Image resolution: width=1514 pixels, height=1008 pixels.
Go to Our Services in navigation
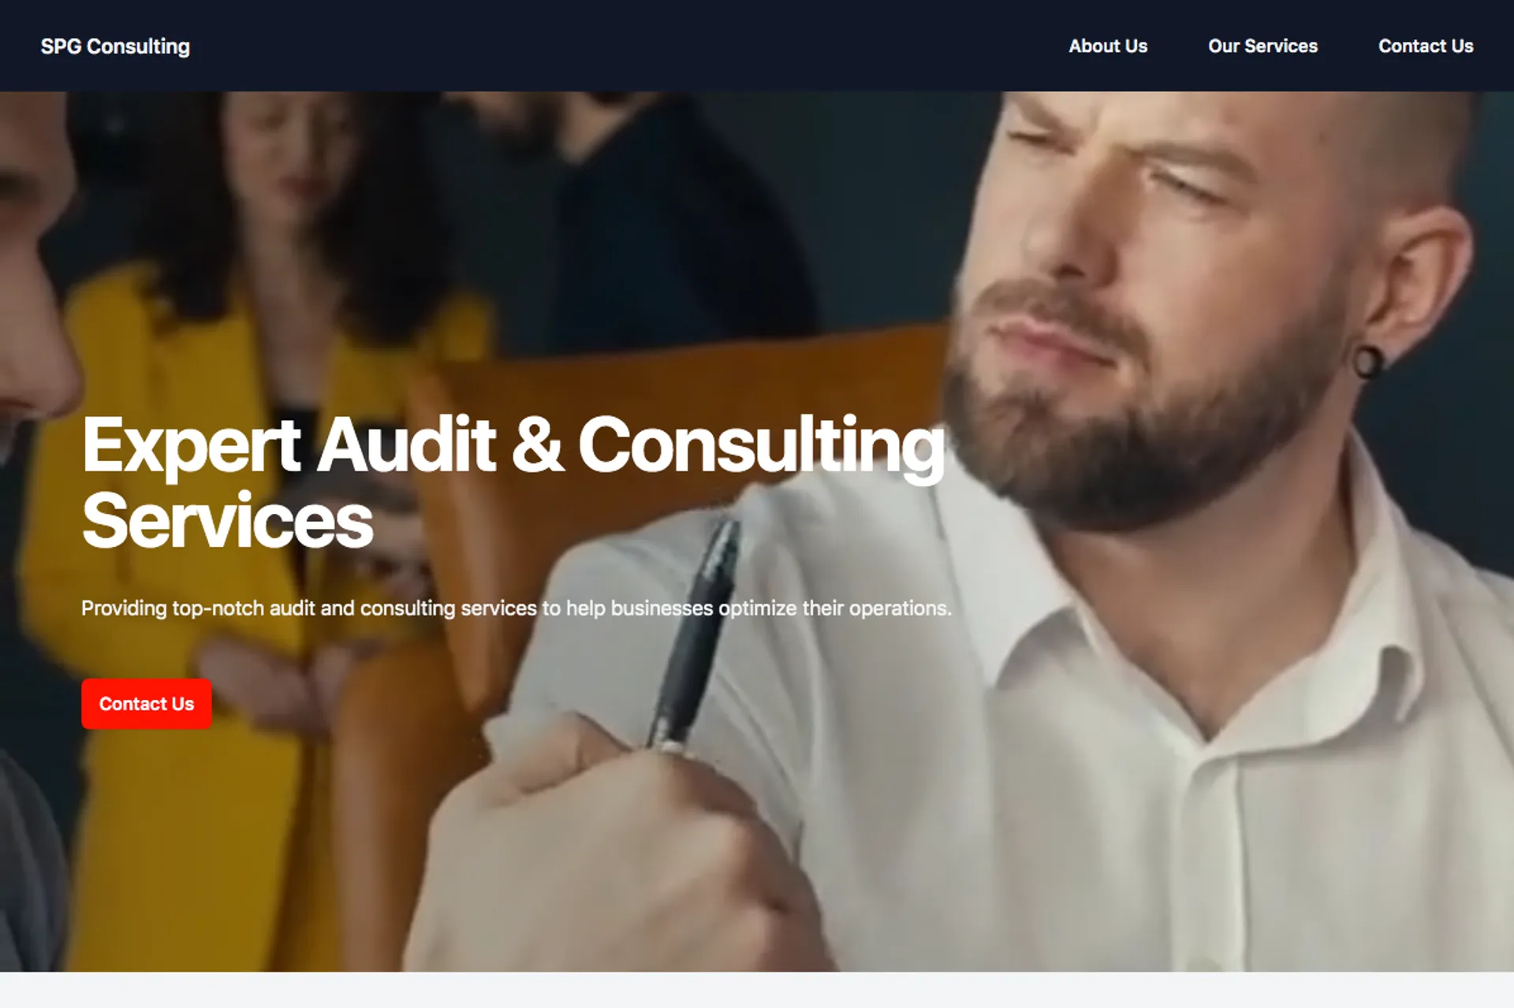coord(1262,46)
